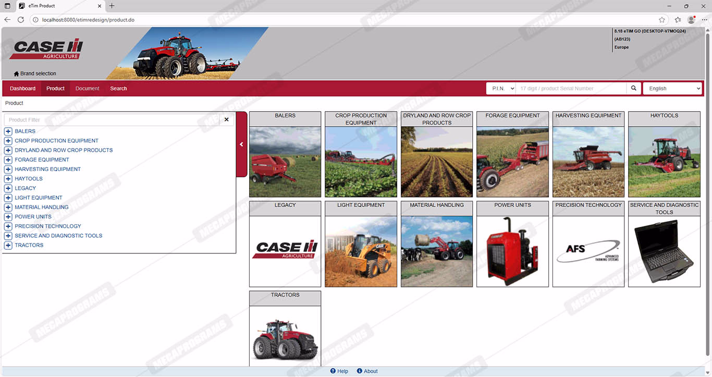Expand the TRACTORS tree node
The width and height of the screenshot is (712, 377).
pyautogui.click(x=8, y=245)
